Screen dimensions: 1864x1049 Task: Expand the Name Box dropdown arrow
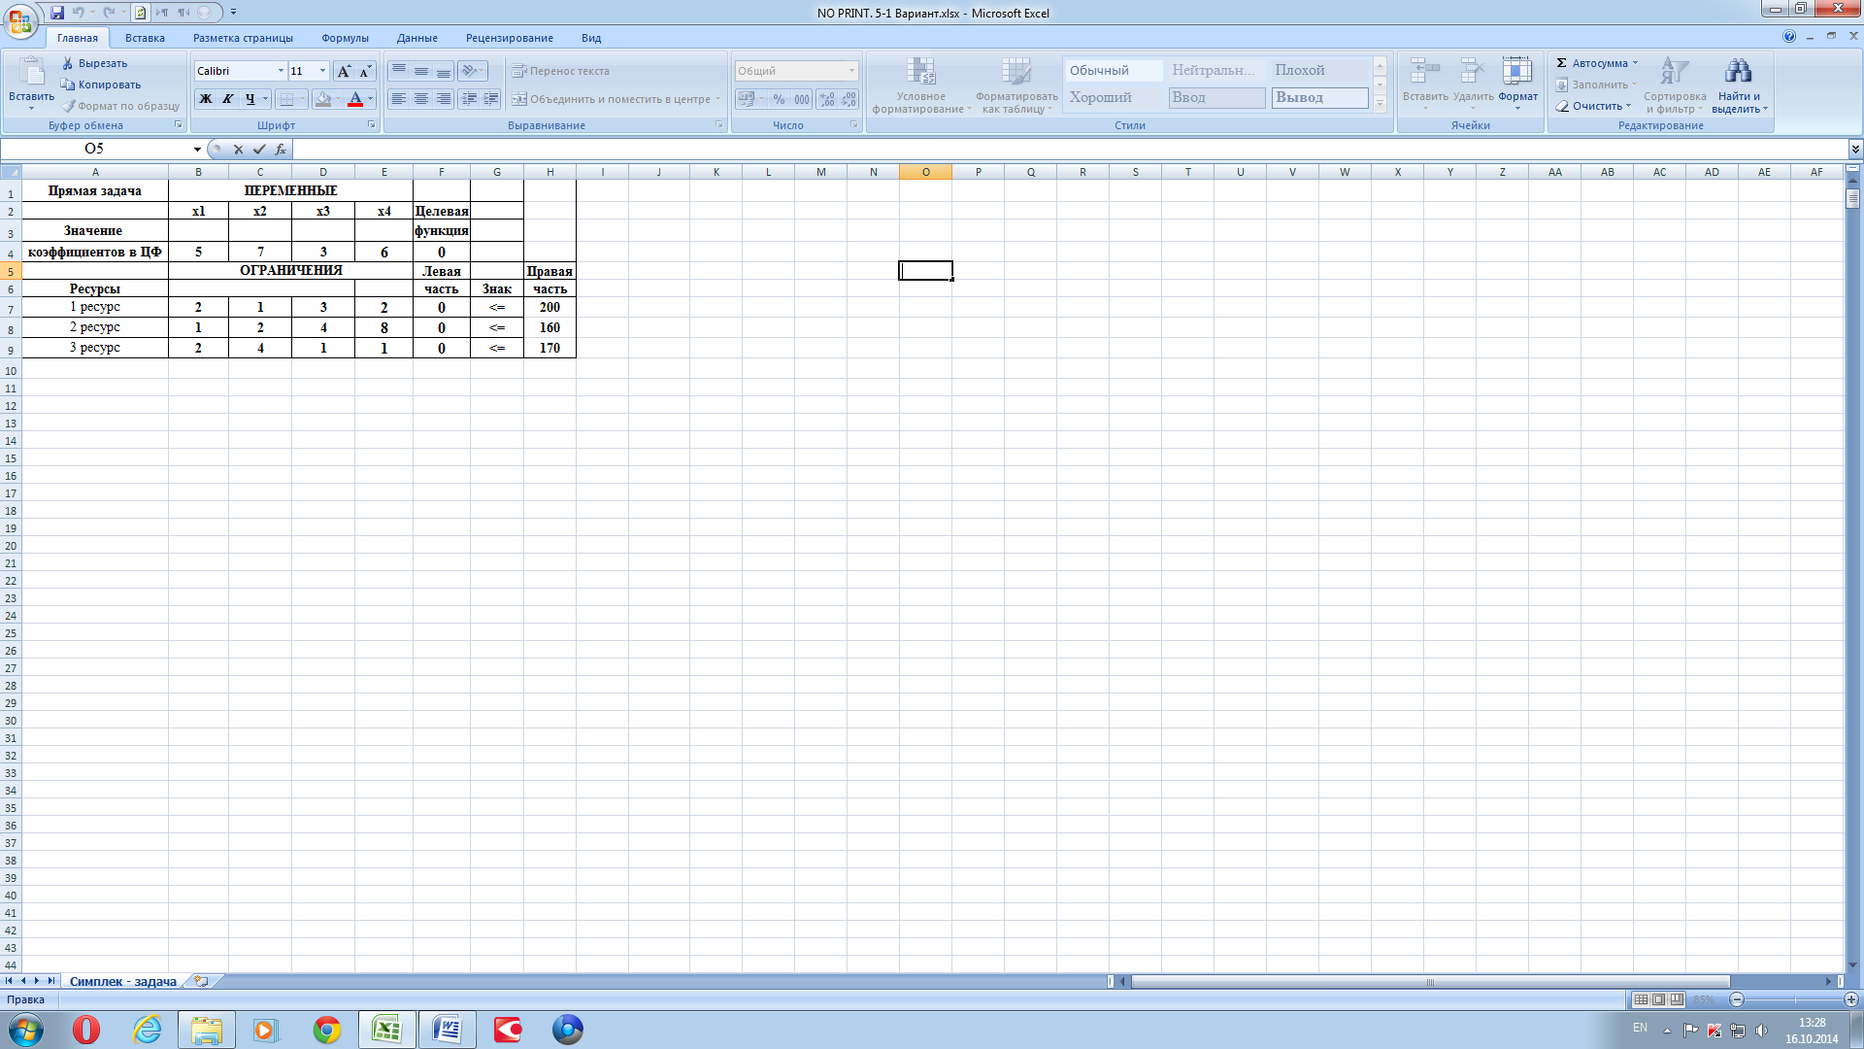point(197,150)
